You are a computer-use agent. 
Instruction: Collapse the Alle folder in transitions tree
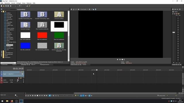(2, 11)
